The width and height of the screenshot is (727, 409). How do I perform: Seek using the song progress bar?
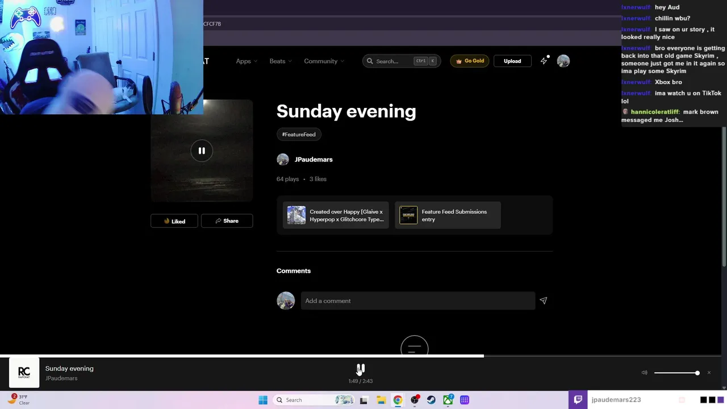pos(363,356)
